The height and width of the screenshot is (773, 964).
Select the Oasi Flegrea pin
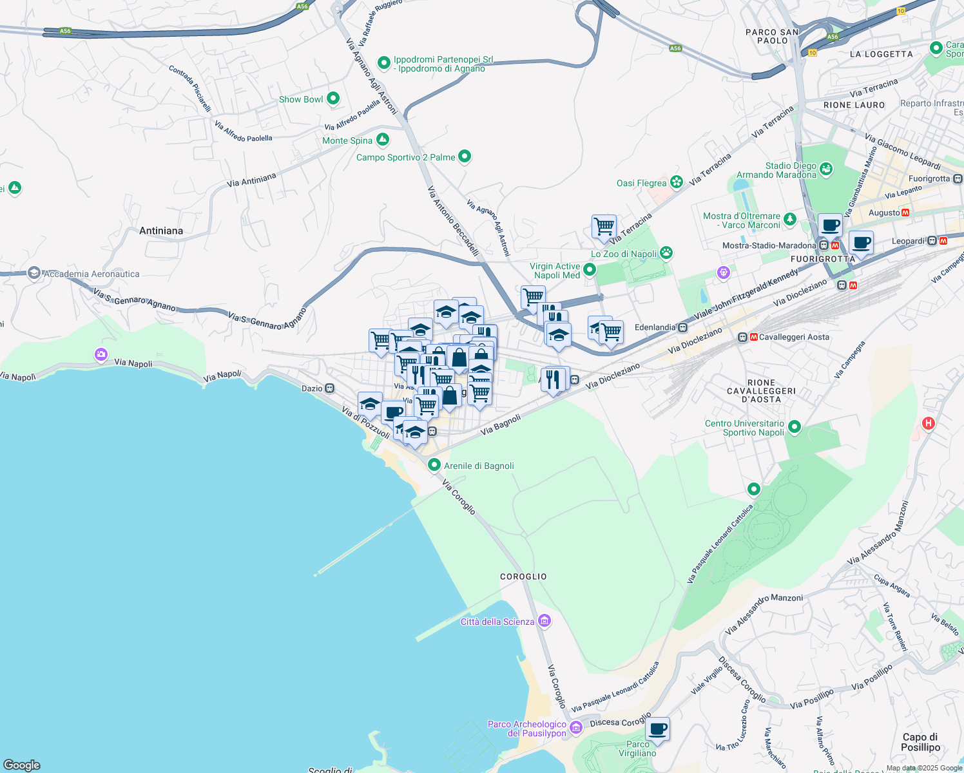click(x=676, y=182)
